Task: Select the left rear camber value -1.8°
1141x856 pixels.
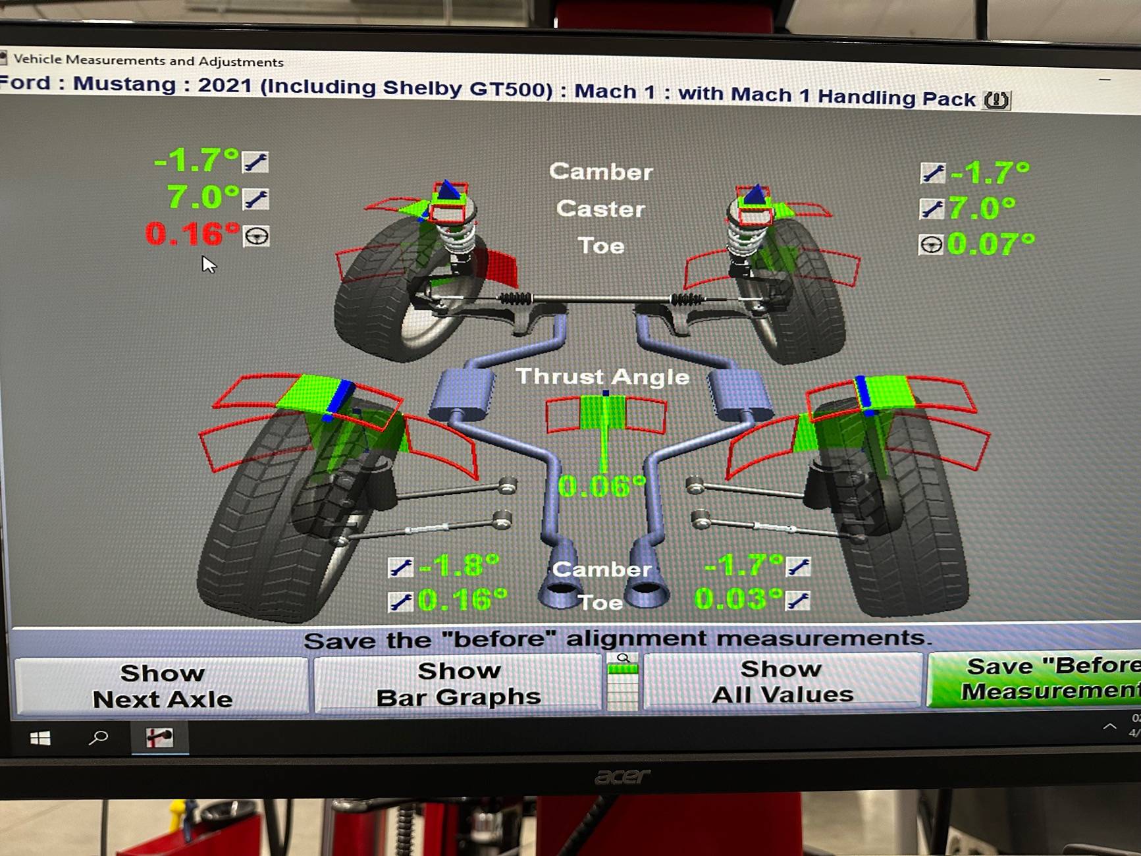Action: (459, 566)
